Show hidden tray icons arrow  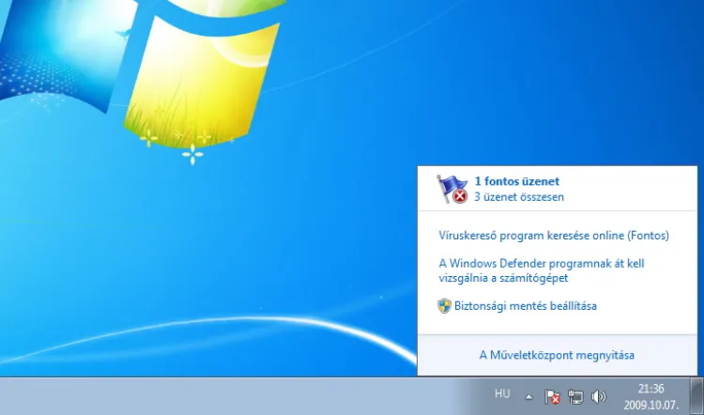(x=528, y=397)
